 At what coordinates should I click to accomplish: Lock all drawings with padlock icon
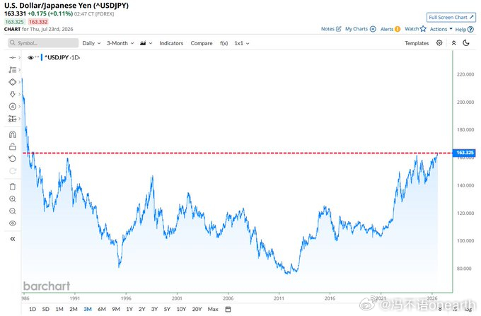12,146
